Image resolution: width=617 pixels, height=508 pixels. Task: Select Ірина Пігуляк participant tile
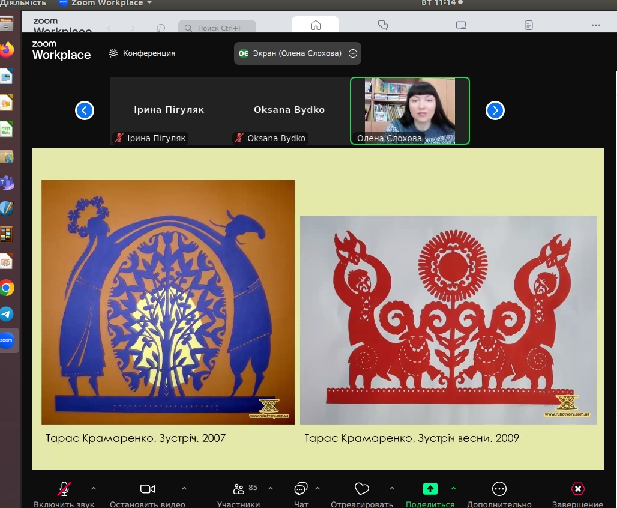pos(169,110)
